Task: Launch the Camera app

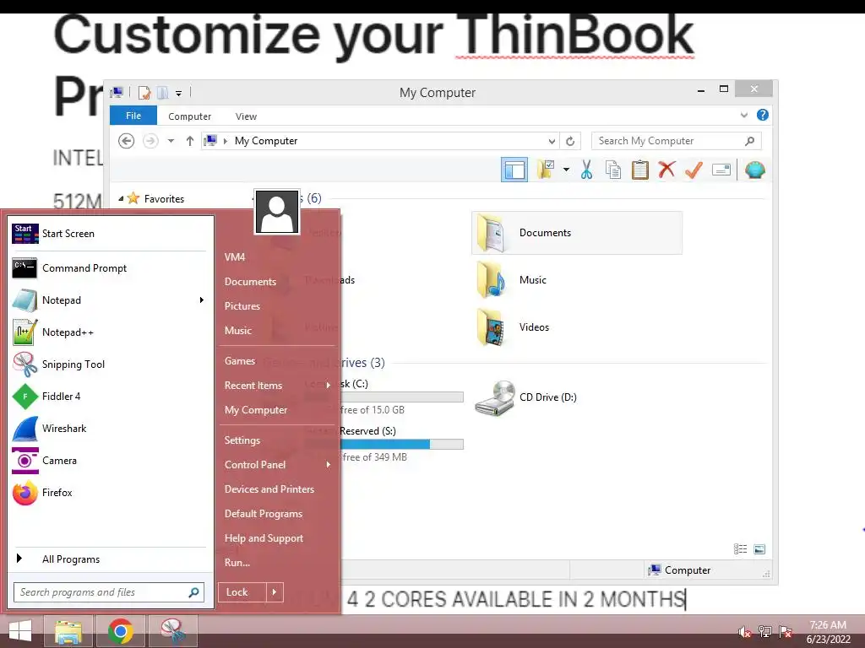Action: click(109, 461)
